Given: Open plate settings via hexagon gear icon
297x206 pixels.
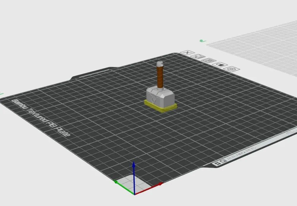Looking at the screenshot, I should tap(231, 69).
